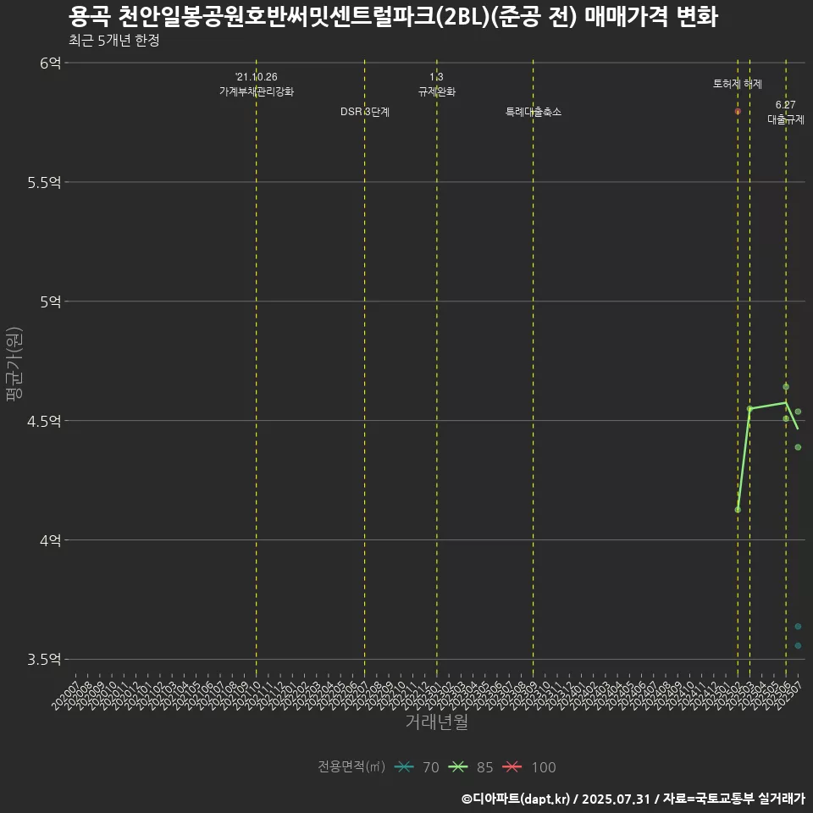Select the highest green point above 4.6억
813x813 pixels.
pyautogui.click(x=786, y=387)
